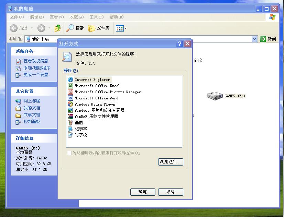Select the 画图 paint icon
The image size is (284, 219).
coord(70,123)
